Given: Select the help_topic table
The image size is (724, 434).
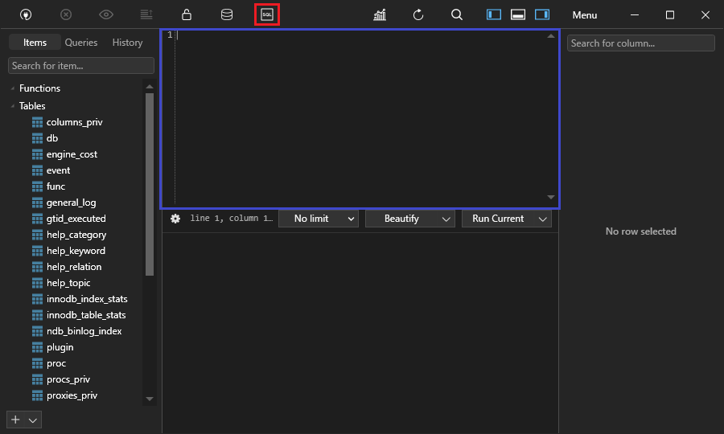Looking at the screenshot, I should point(68,283).
